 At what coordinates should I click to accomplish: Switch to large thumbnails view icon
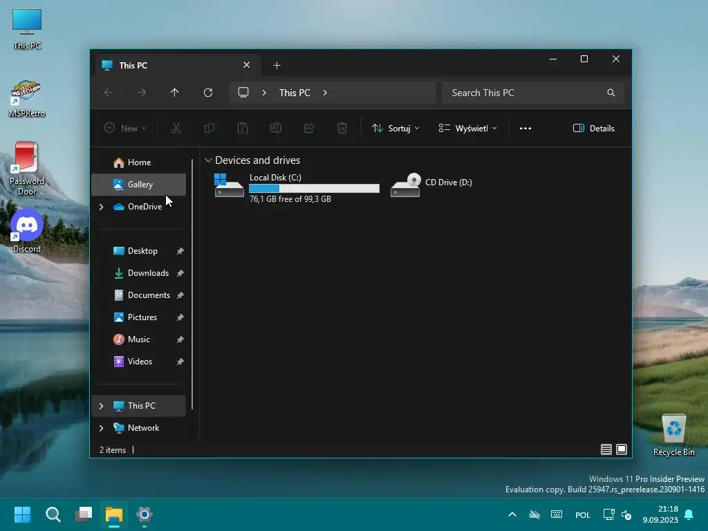(622, 449)
